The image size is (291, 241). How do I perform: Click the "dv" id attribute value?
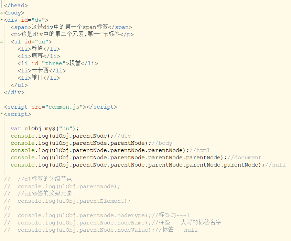(38, 20)
